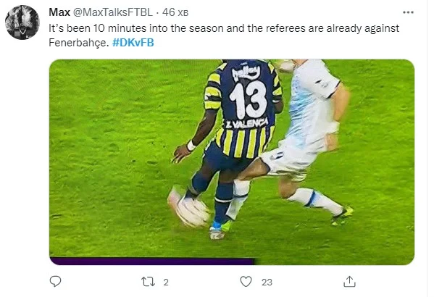434x297 pixels.
Task: Click the purple progress bar under the image
Action: tap(152, 262)
